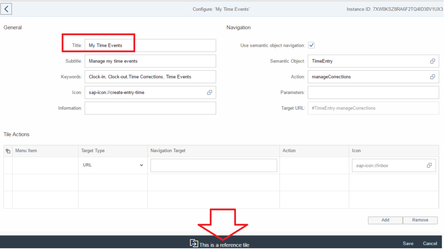444x250 pixels.
Task: Click the Navigation section heading
Action: 238,27
